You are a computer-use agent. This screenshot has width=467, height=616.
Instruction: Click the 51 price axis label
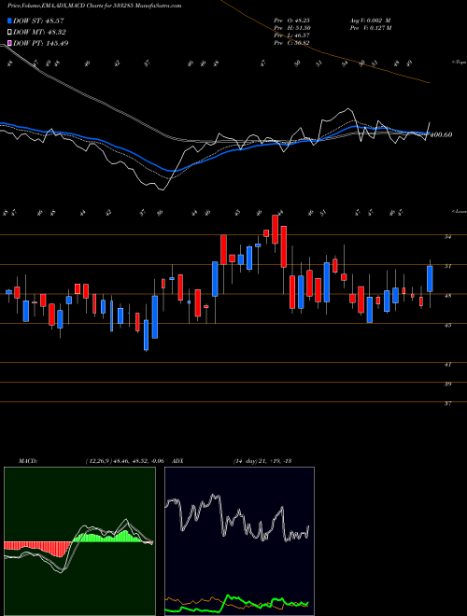coord(447,266)
